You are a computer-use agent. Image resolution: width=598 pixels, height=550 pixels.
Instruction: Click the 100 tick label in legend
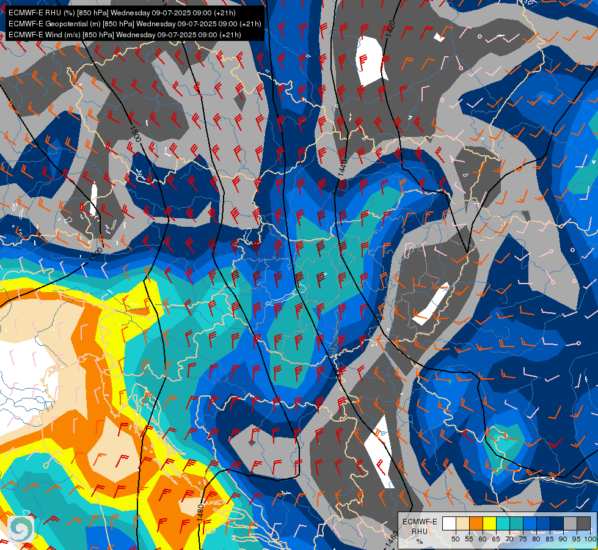tap(590, 539)
